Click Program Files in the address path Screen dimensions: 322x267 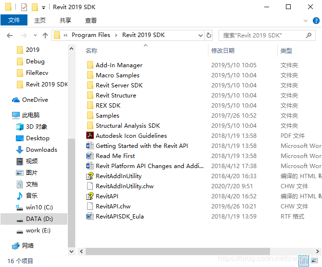coord(91,35)
